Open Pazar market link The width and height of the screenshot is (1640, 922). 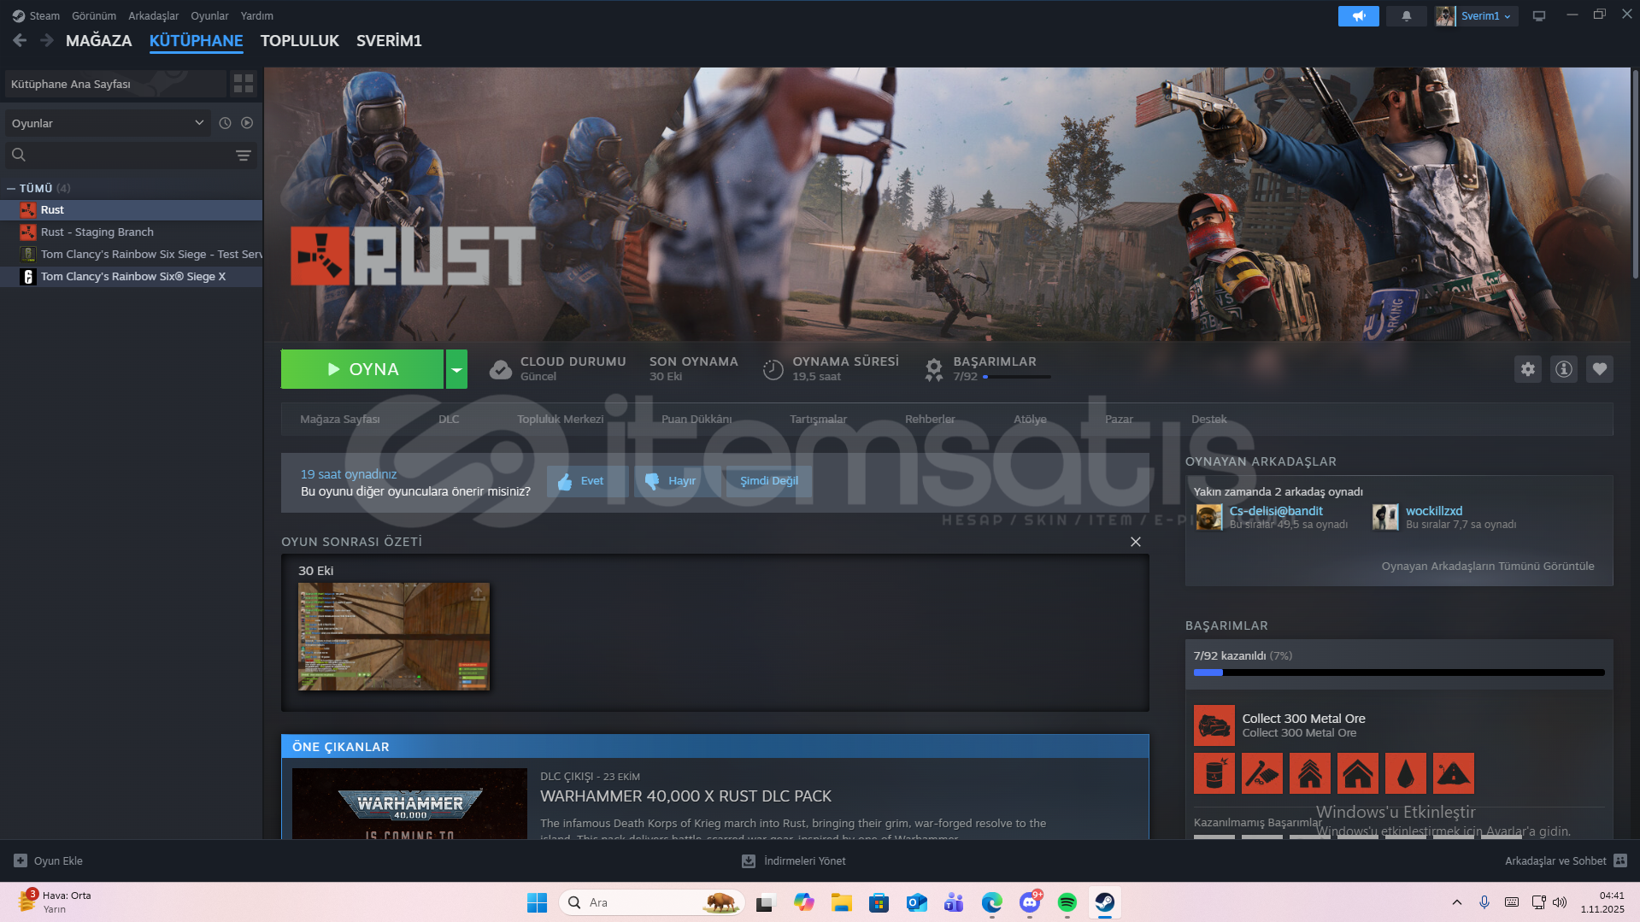click(x=1119, y=420)
